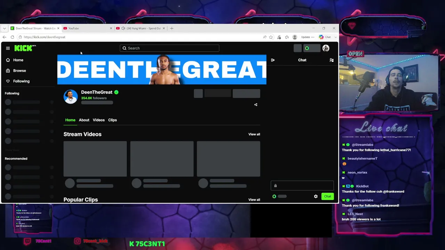Open a new browser tab
The height and width of the screenshot is (250, 445).
point(172,28)
